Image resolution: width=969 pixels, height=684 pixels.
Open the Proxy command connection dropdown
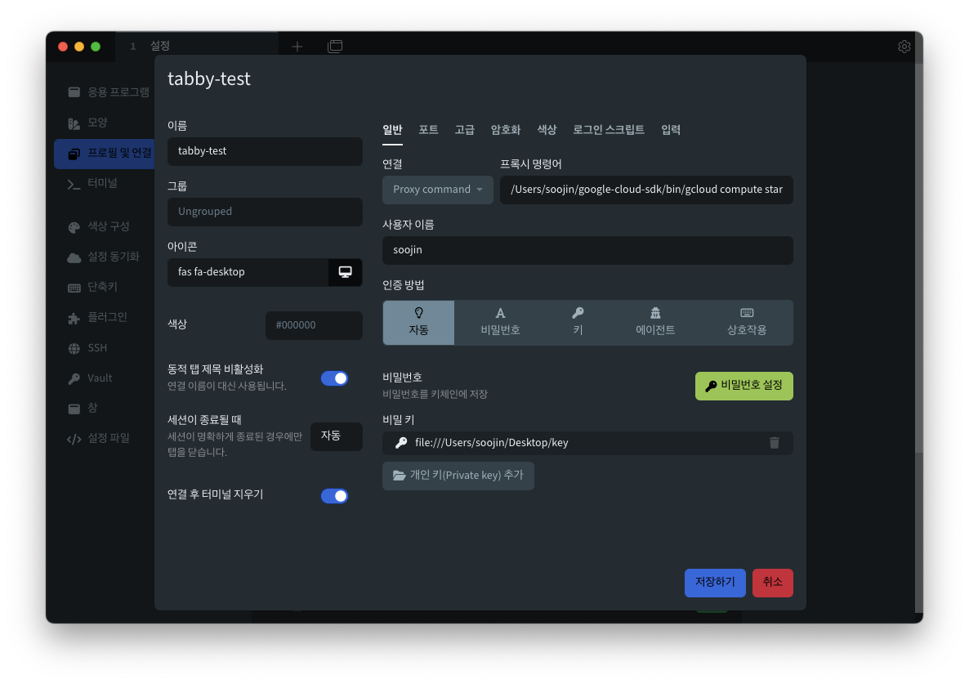coord(438,190)
